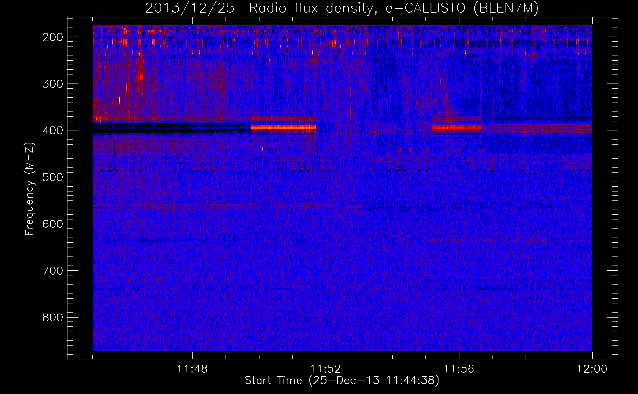The width and height of the screenshot is (638, 394).
Task: Click the 11:56 time tick label
Action: pos(459,369)
